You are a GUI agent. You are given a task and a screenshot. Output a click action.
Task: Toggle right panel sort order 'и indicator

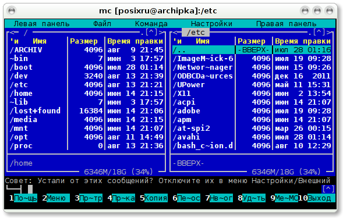(177, 41)
